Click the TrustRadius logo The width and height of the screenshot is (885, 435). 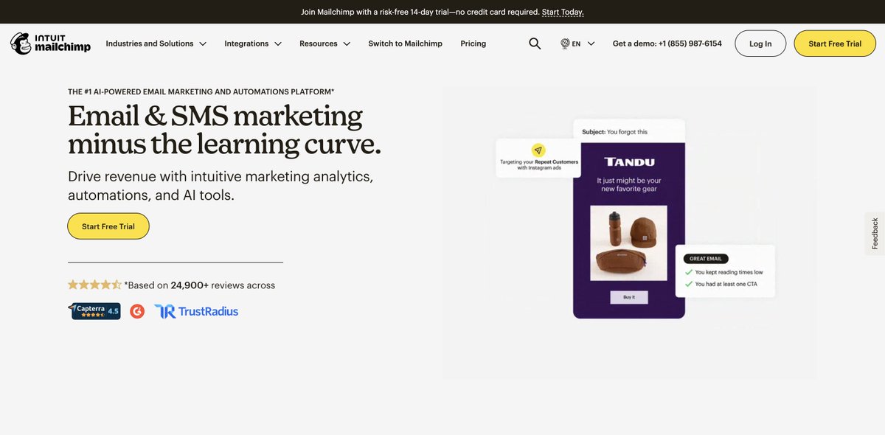point(196,311)
